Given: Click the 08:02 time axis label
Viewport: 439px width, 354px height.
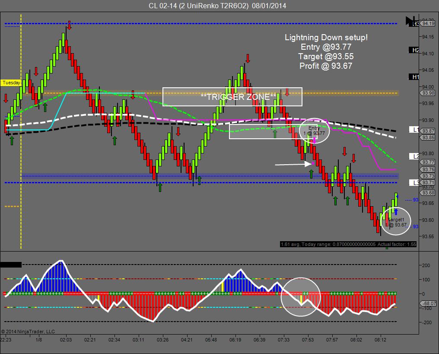Looking at the screenshot, I should point(356,340).
